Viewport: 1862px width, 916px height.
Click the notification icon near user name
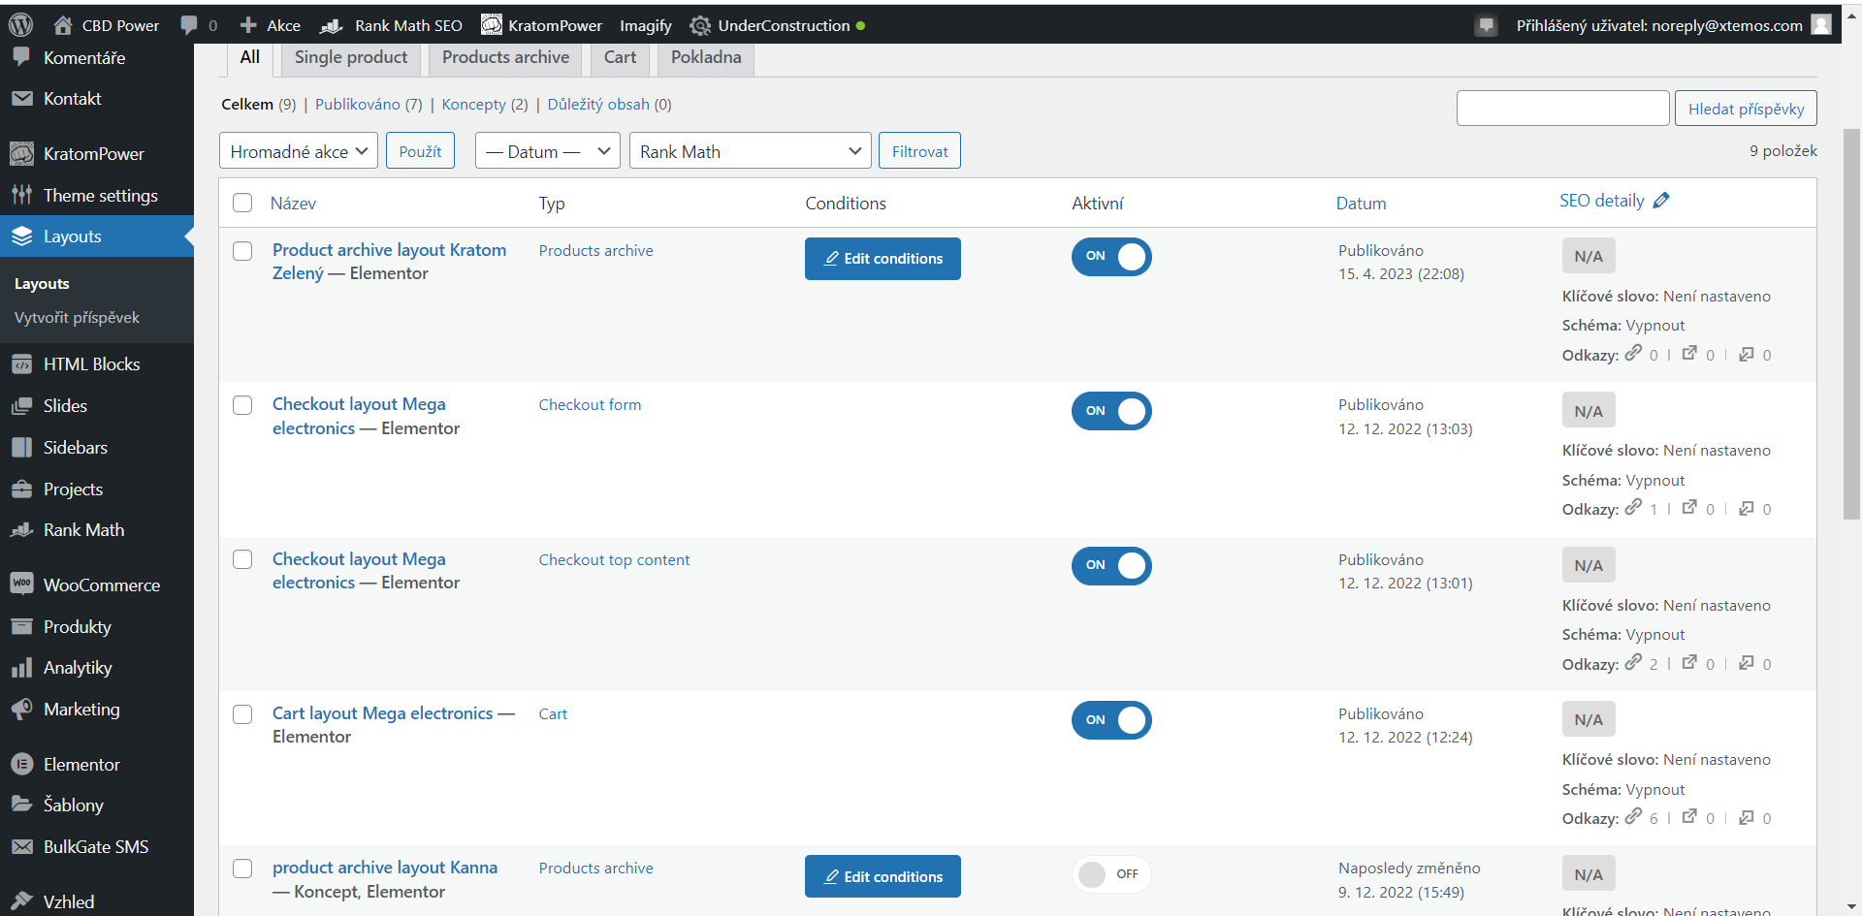(x=1486, y=25)
